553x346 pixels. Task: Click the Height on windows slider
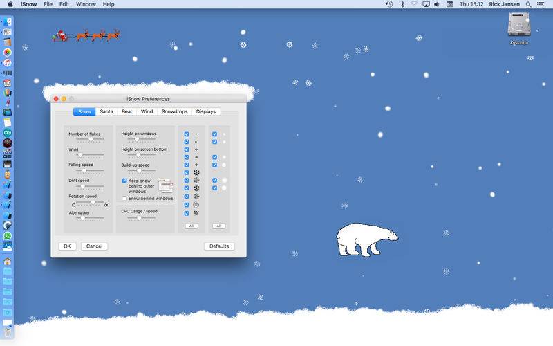point(141,140)
